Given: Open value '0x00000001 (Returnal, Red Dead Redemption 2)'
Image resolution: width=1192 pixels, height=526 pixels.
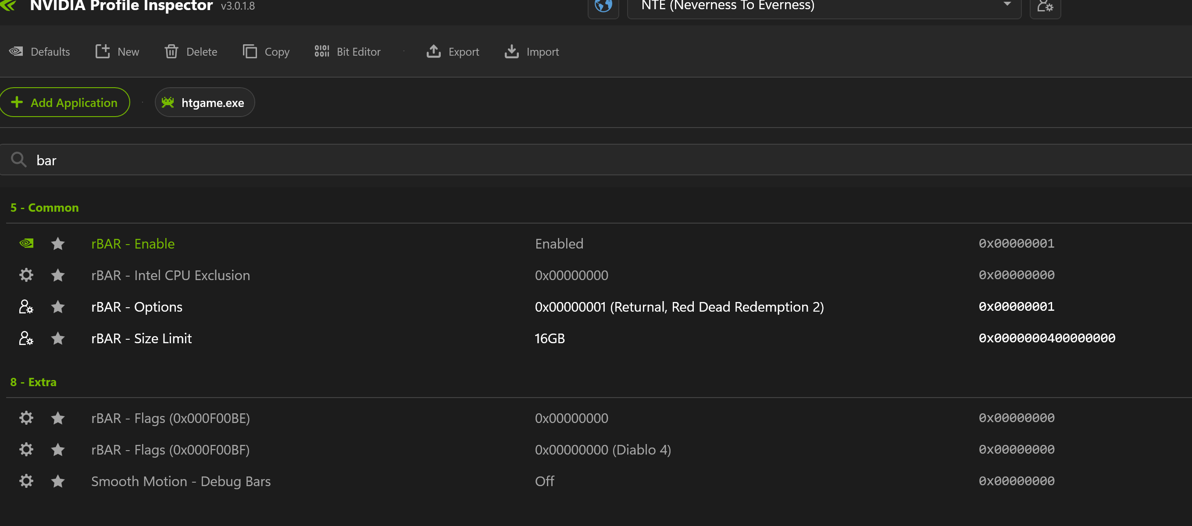Looking at the screenshot, I should pos(679,307).
